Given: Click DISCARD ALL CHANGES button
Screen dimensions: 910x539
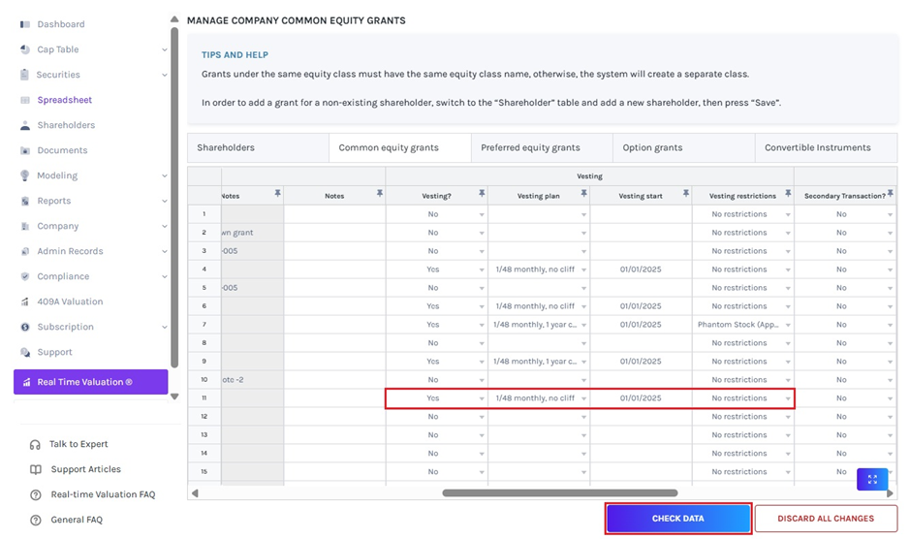Looking at the screenshot, I should pyautogui.click(x=826, y=519).
